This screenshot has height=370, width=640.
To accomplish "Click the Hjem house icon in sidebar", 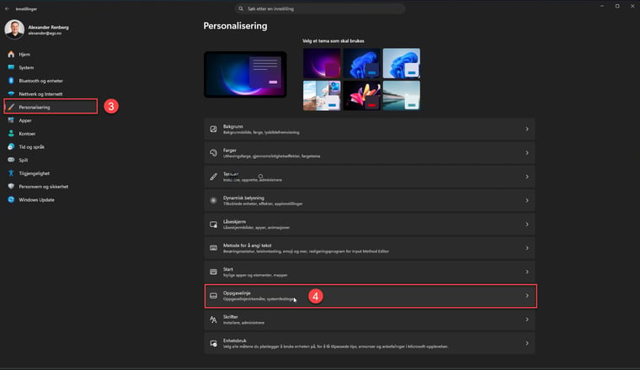I will pos(11,54).
